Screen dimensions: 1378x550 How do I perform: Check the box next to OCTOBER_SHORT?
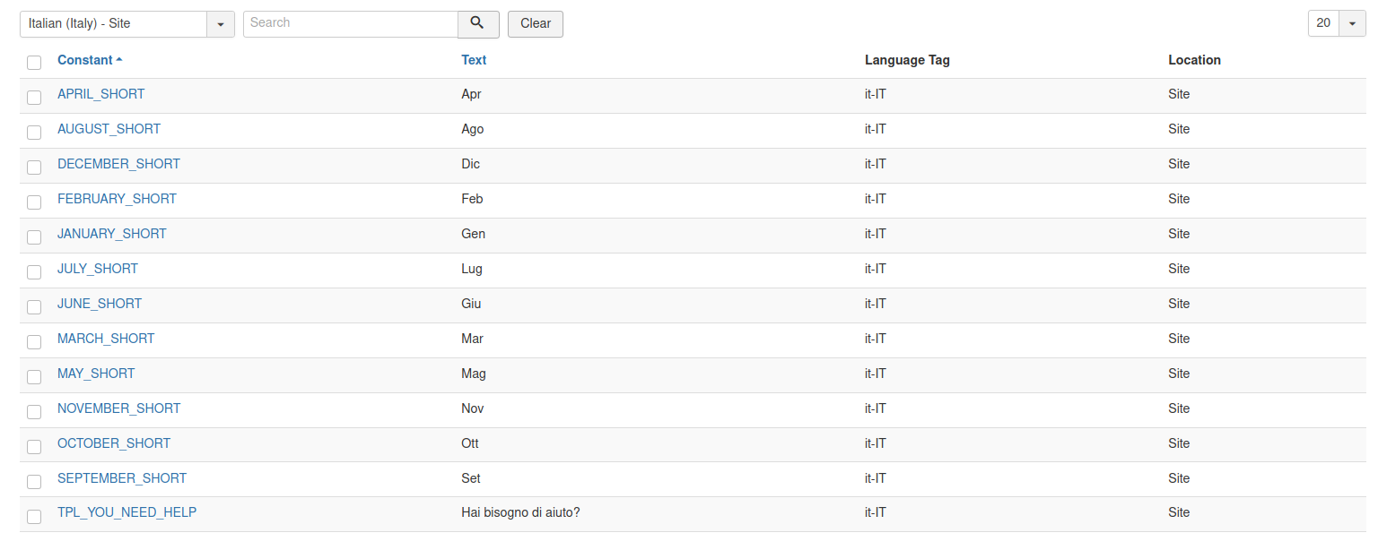click(34, 447)
